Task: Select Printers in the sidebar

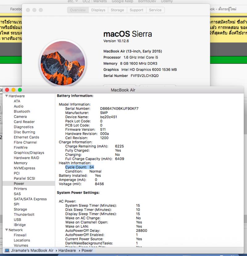Action: coord(20,189)
